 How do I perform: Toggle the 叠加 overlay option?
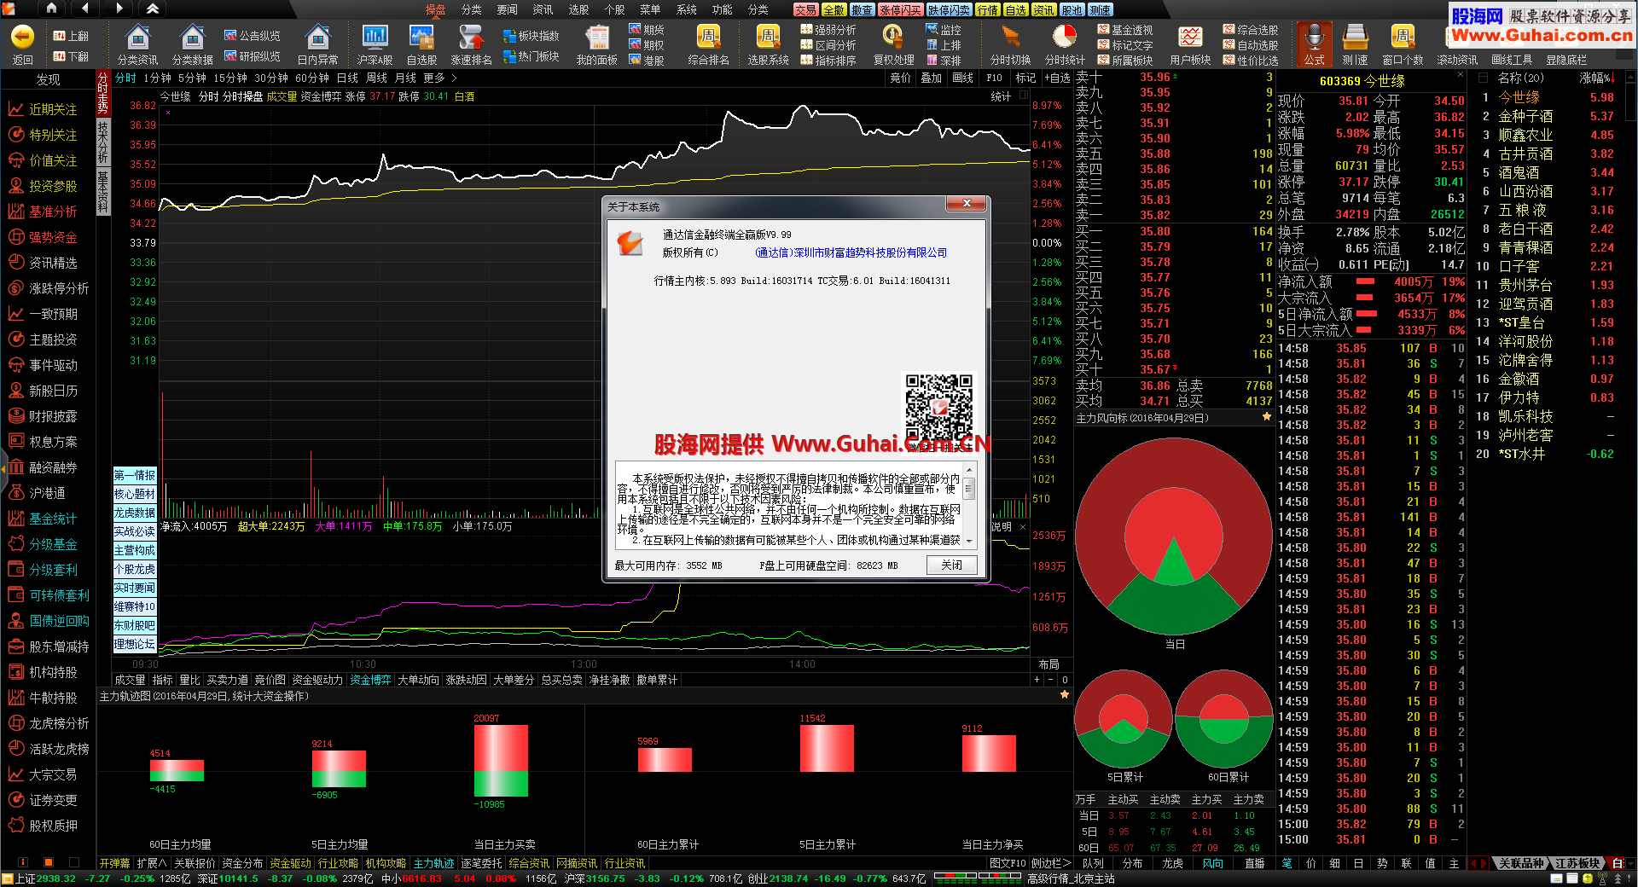931,78
